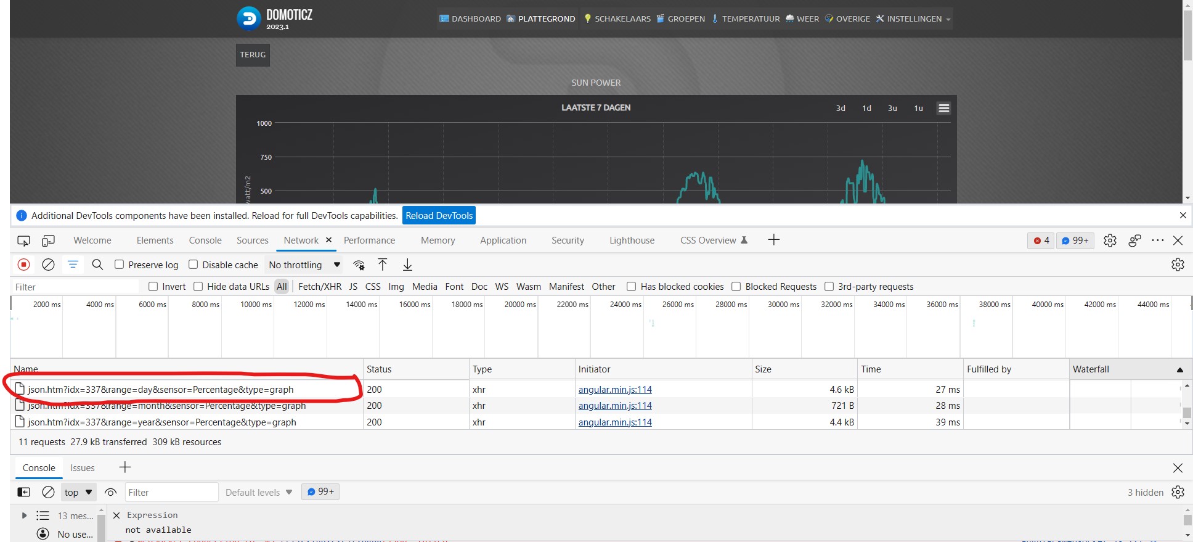Select 3d chart range button
The image size is (1193, 542).
pos(841,108)
